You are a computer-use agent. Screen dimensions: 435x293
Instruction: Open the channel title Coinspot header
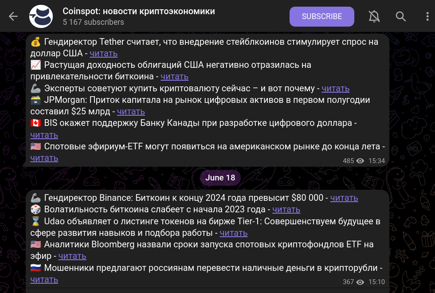[139, 12]
